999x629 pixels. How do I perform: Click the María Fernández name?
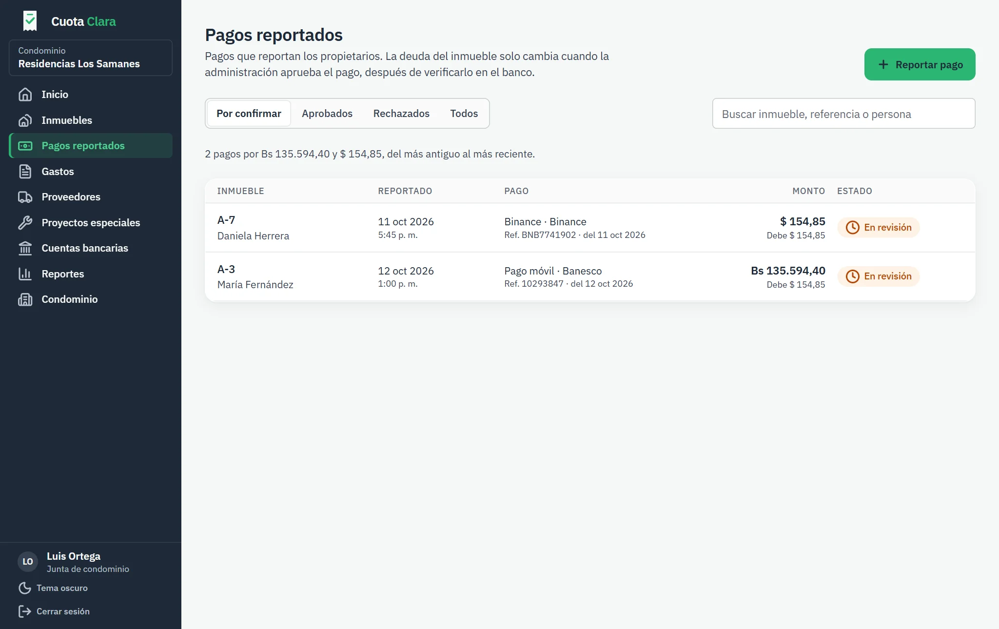[x=255, y=285]
